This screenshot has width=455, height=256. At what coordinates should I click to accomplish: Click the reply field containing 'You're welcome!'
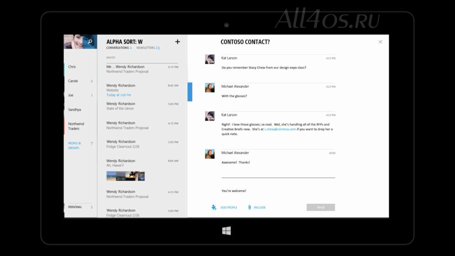click(x=278, y=191)
